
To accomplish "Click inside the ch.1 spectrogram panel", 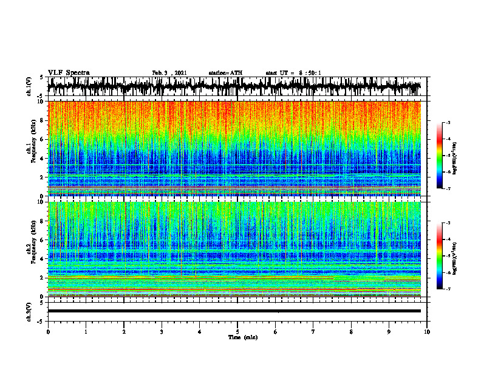I will click(234, 148).
